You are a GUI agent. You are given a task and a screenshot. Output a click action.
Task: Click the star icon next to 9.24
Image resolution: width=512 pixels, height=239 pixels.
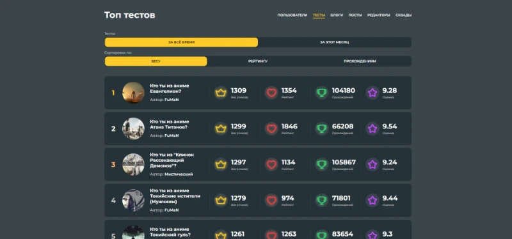(x=372, y=164)
